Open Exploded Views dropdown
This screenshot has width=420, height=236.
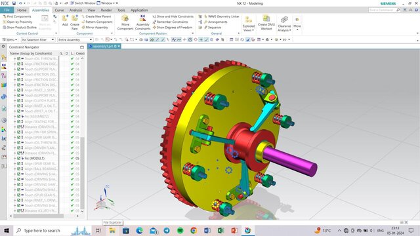point(249,24)
